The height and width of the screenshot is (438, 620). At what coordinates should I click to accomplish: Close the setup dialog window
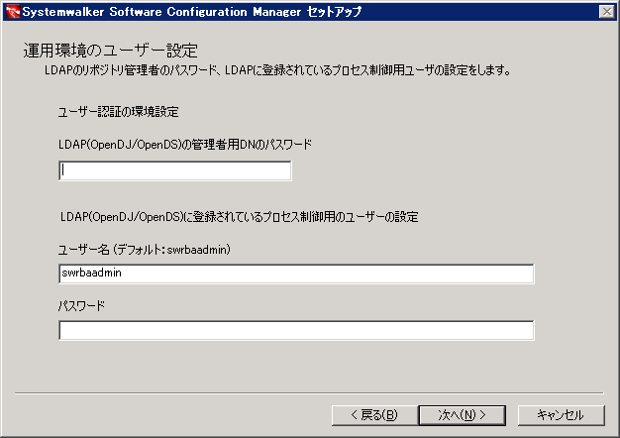[606, 12]
